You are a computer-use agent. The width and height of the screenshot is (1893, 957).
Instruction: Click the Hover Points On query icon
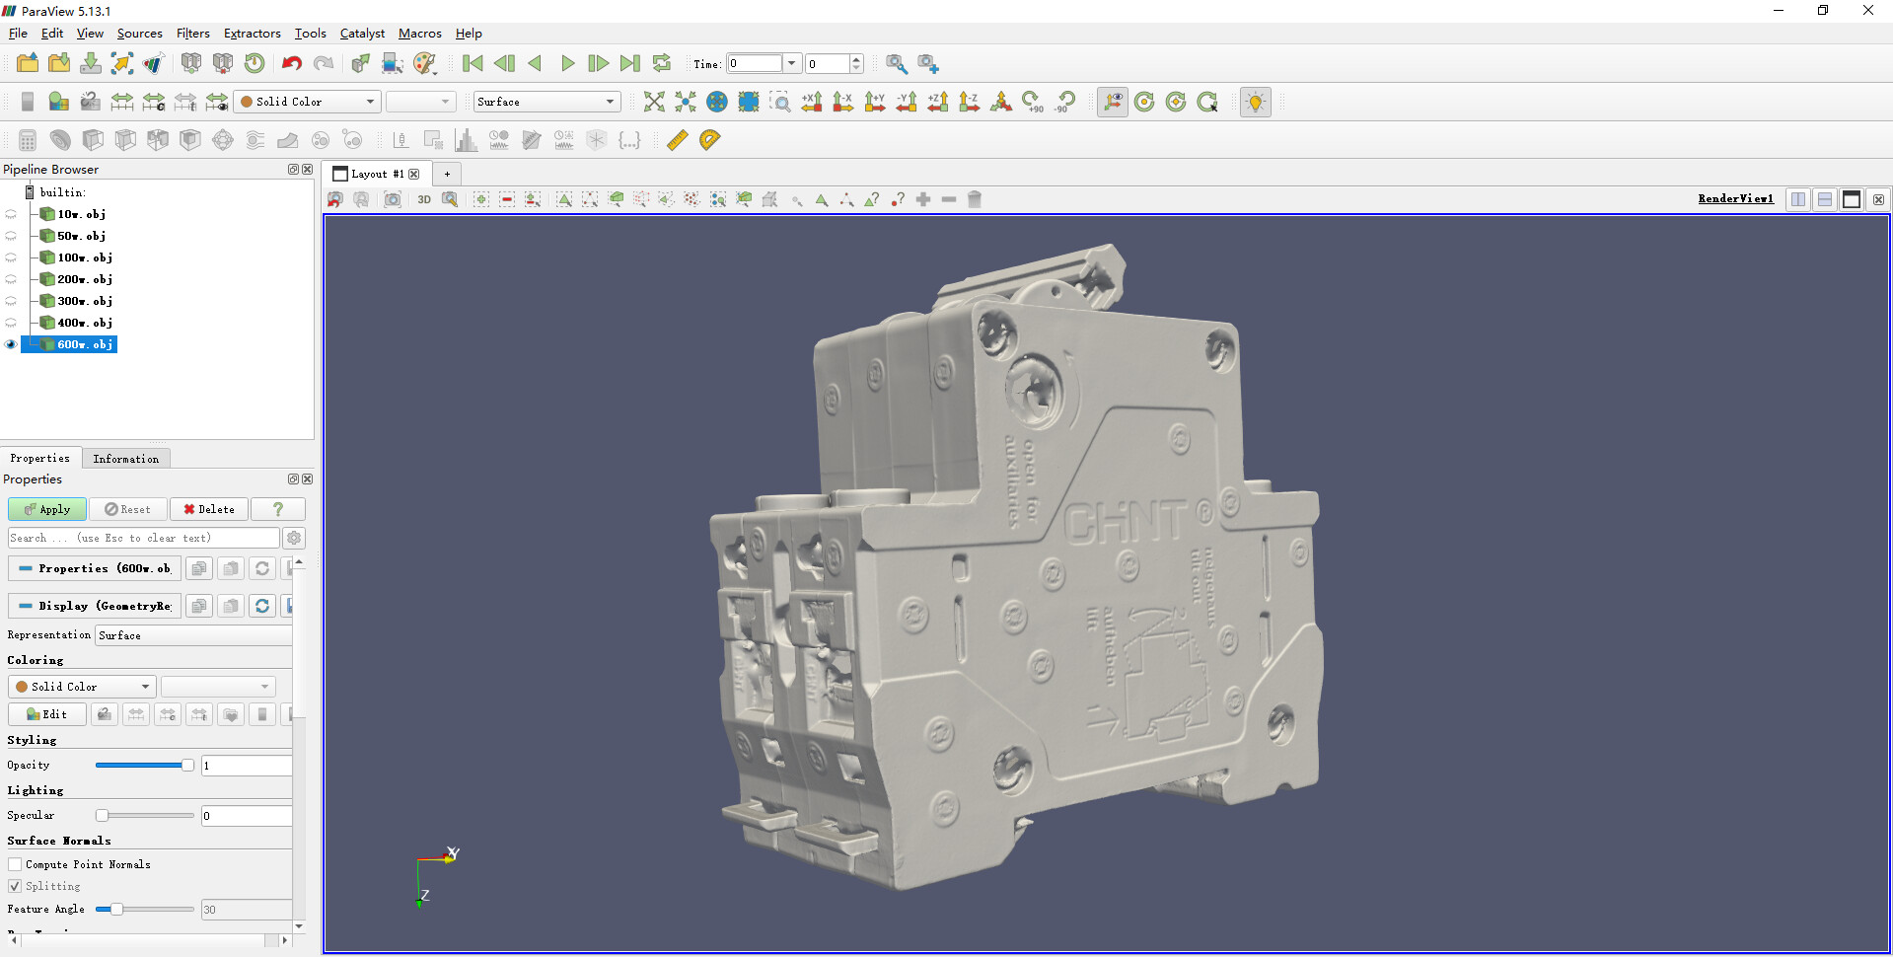click(x=898, y=199)
